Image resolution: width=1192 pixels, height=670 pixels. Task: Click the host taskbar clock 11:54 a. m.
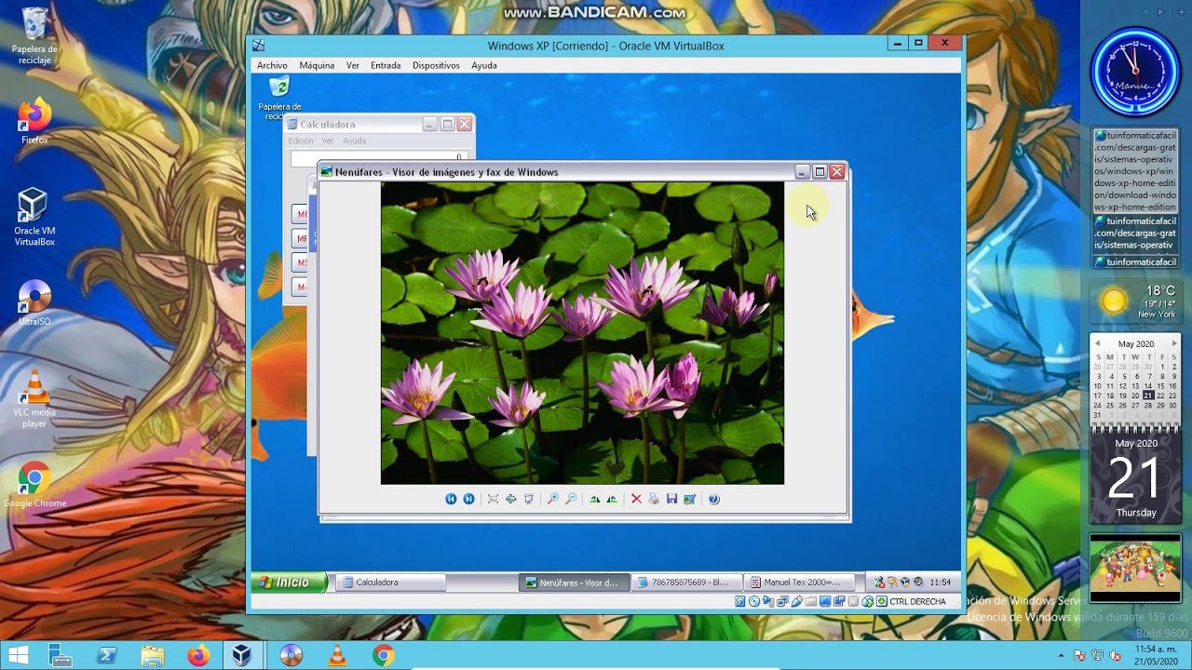pos(1156,655)
